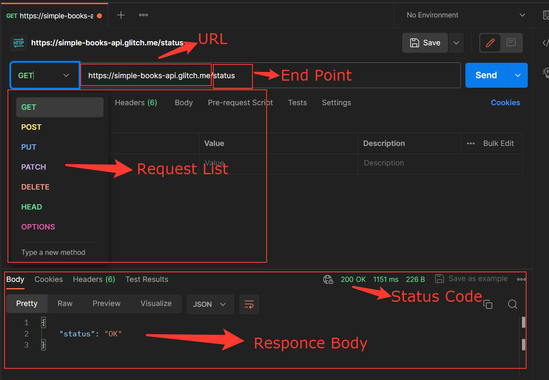The height and width of the screenshot is (380, 549).
Task: Select PATCH from method list
Action: [60, 167]
